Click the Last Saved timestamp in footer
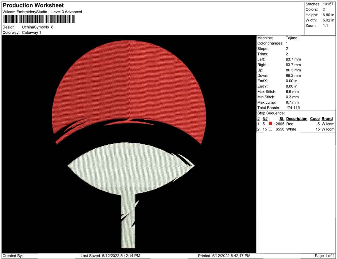Viewport: 337px width, 259px height. tap(110, 256)
